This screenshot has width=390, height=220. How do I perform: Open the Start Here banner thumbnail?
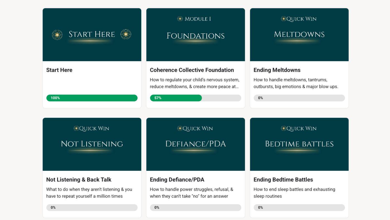tap(92, 35)
